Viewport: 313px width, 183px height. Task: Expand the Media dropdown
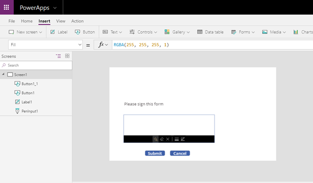click(x=284, y=32)
